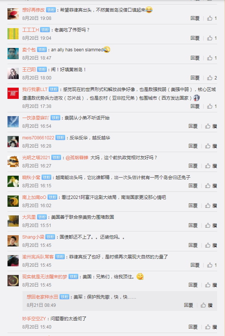This screenshot has height=336, width=225.
Task: Like the comment from meis708661022
Action: (211, 146)
